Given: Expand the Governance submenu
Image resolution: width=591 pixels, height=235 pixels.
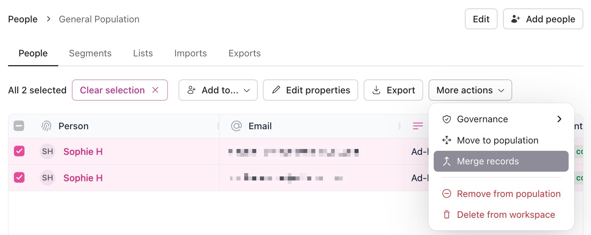Looking at the screenshot, I should pyautogui.click(x=501, y=119).
